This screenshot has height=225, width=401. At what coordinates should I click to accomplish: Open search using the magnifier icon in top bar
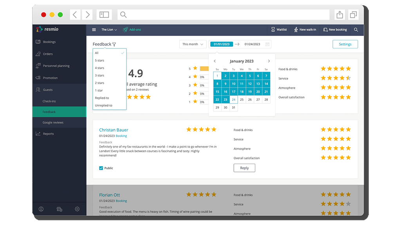coord(356,29)
